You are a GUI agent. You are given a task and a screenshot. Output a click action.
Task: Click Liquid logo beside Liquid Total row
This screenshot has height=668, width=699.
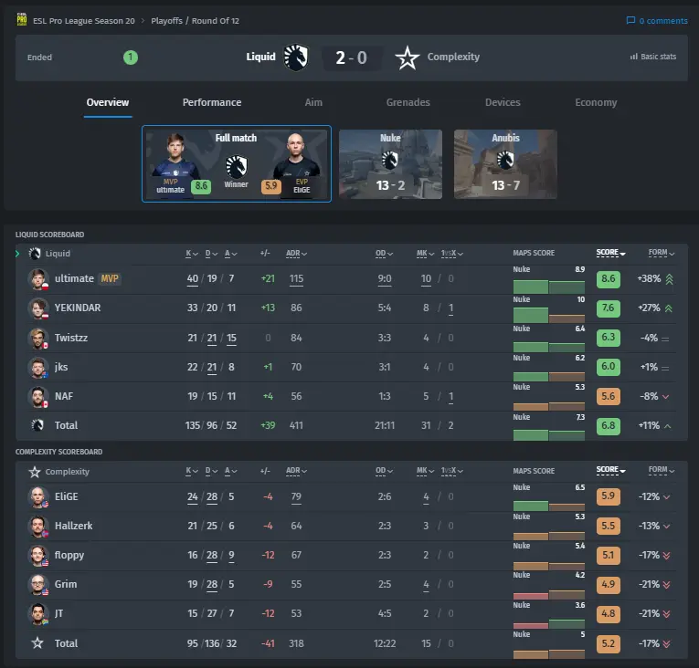(x=37, y=425)
